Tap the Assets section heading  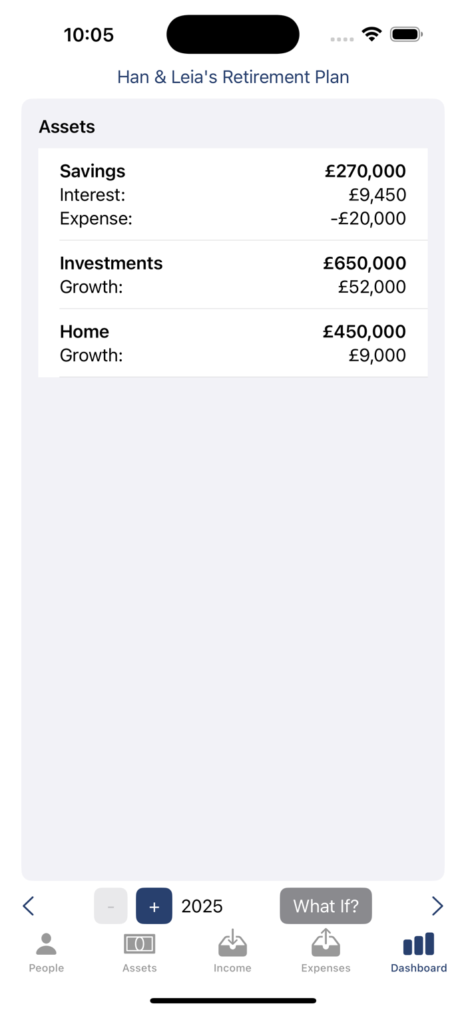pos(67,126)
